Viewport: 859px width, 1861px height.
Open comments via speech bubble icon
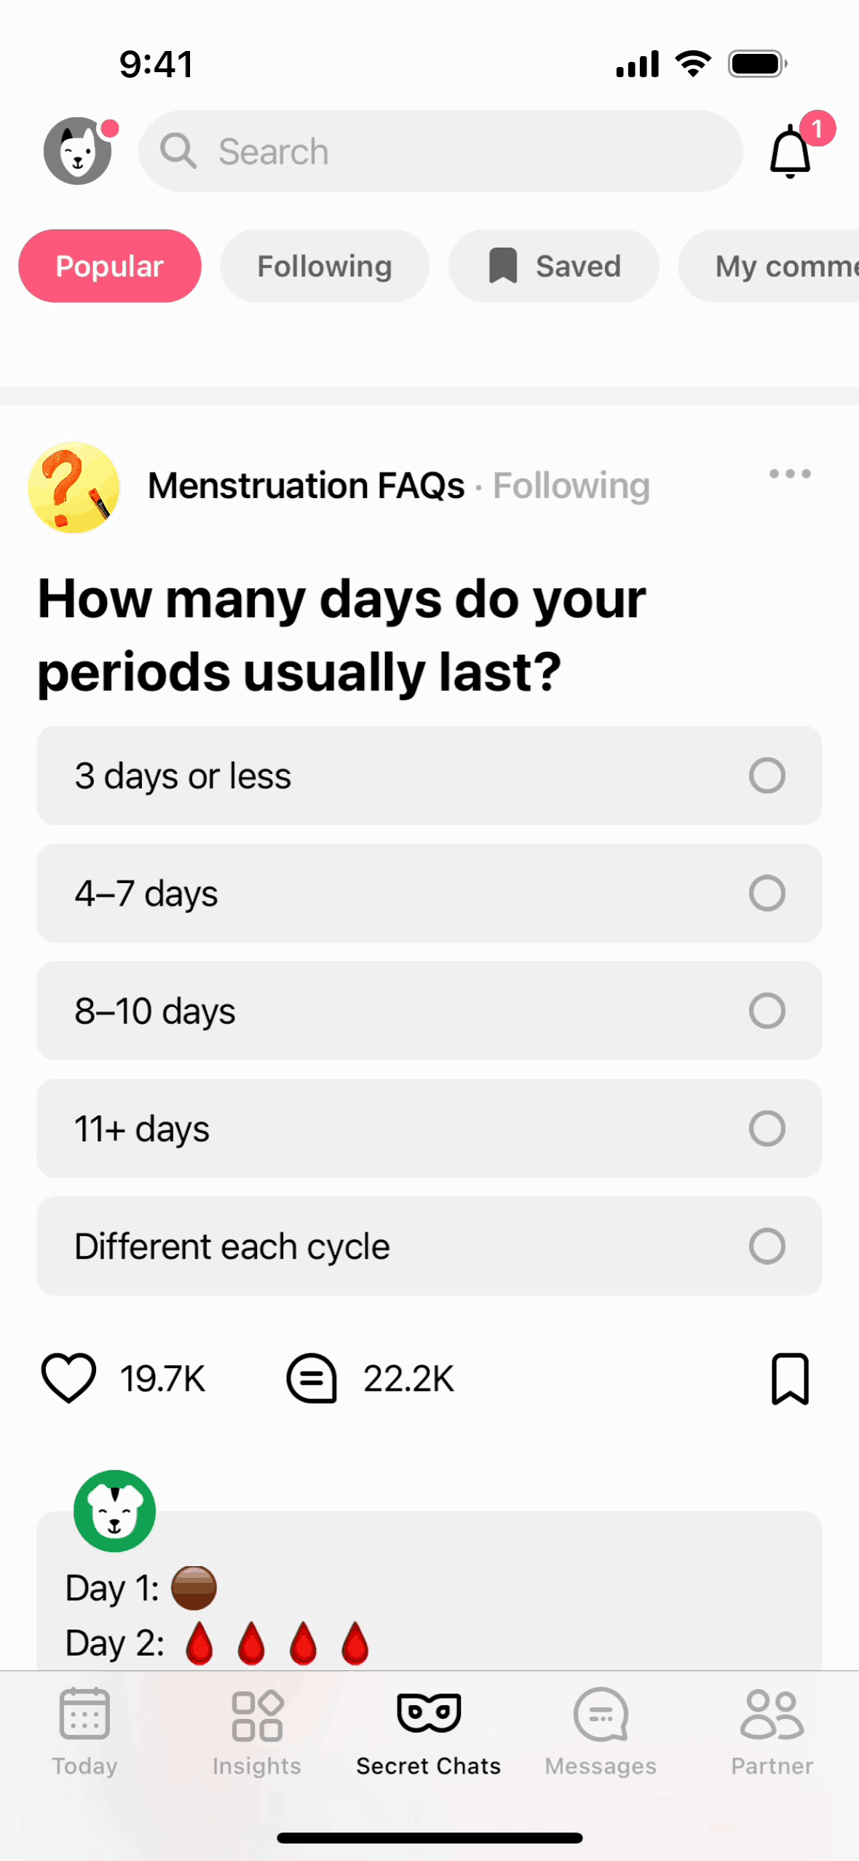[x=312, y=1378]
